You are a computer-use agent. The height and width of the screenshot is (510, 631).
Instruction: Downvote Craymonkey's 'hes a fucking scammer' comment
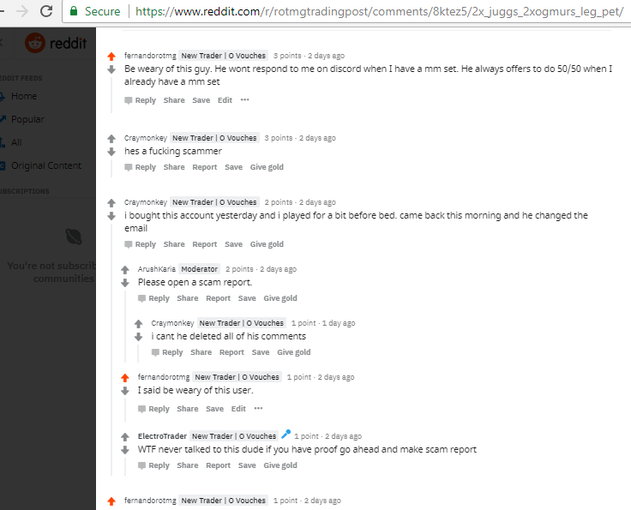tap(111, 152)
